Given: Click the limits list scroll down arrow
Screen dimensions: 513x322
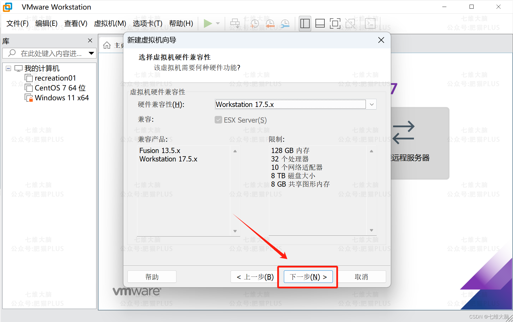Looking at the screenshot, I should pos(371,230).
